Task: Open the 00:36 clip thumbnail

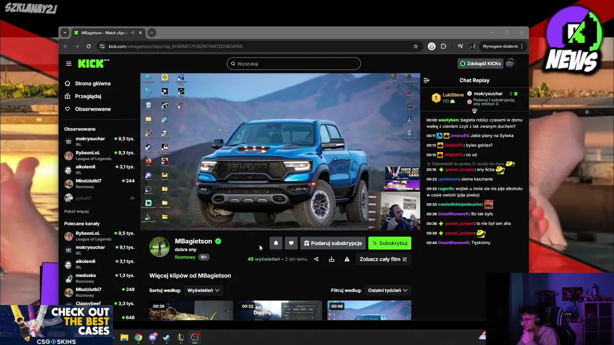Action: point(191,310)
